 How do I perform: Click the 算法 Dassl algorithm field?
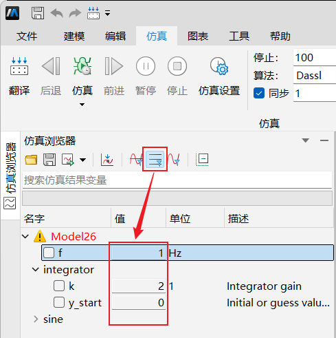click(x=315, y=76)
